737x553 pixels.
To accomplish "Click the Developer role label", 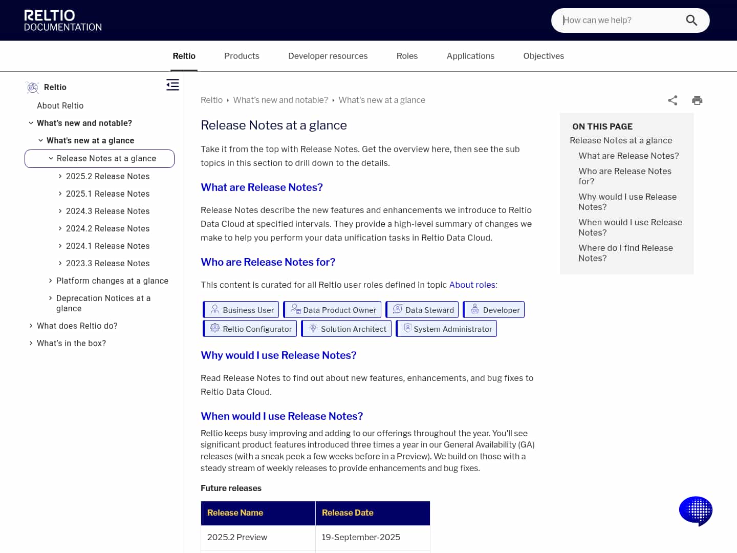I will [x=501, y=310].
